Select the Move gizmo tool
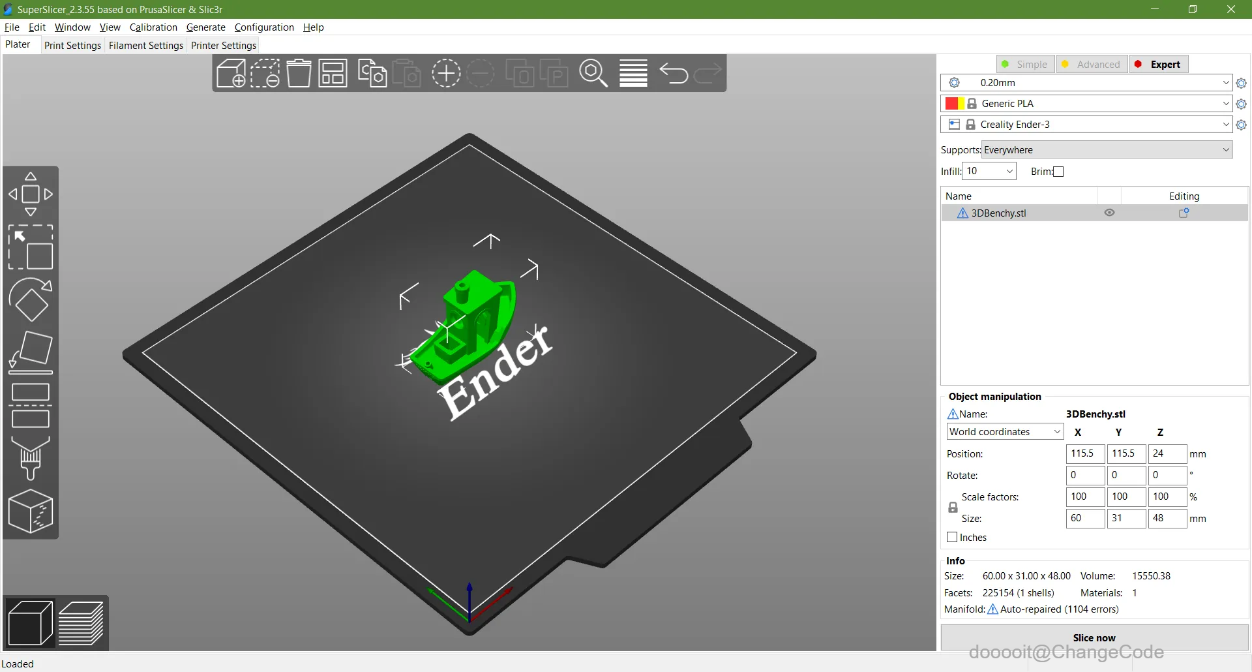The image size is (1252, 672). 31,194
